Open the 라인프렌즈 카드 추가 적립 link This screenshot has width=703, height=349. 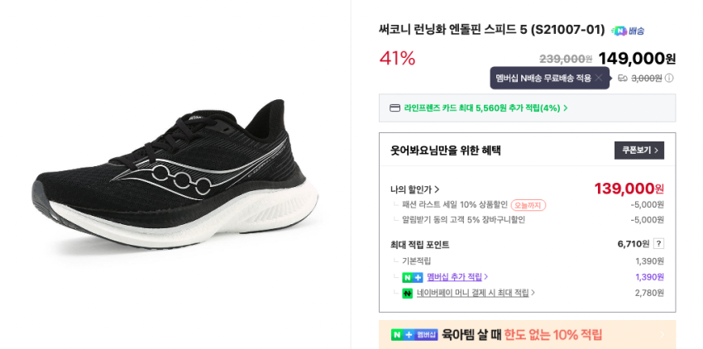click(485, 108)
